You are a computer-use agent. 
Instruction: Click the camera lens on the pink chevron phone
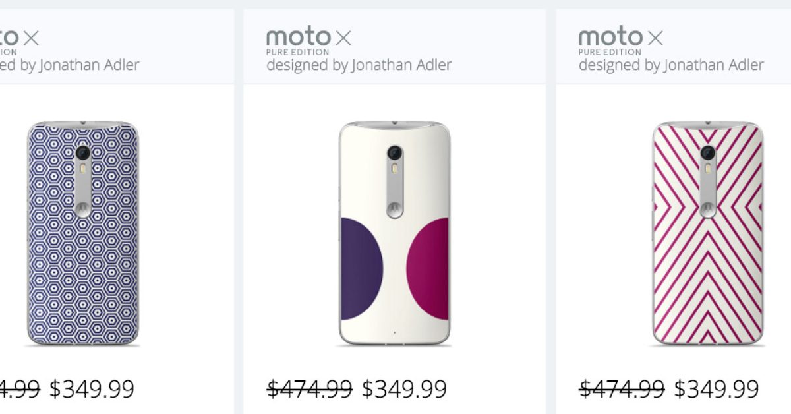click(708, 154)
